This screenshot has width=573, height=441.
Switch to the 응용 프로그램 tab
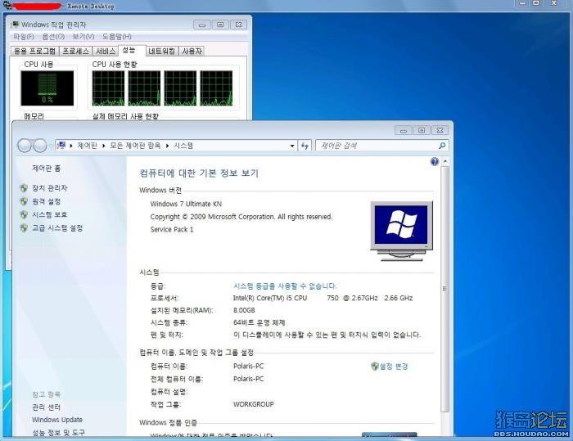[34, 52]
